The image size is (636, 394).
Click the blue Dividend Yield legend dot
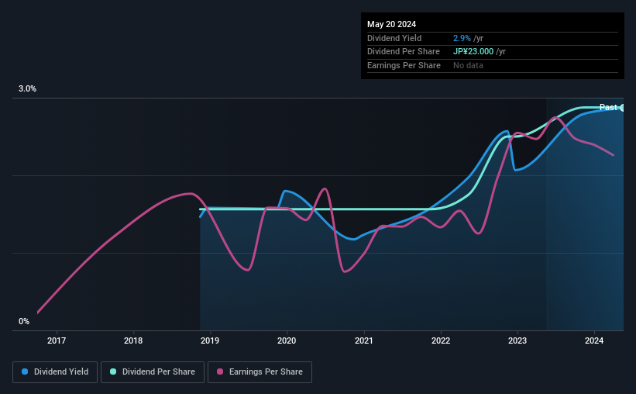click(x=25, y=372)
